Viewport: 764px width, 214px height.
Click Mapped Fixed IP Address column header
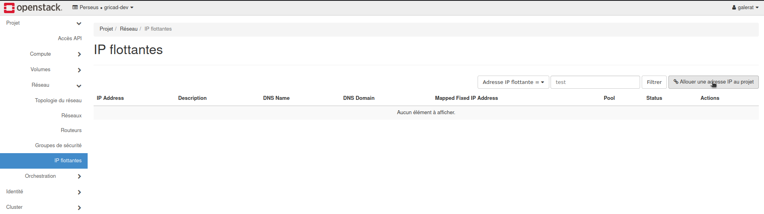click(466, 98)
